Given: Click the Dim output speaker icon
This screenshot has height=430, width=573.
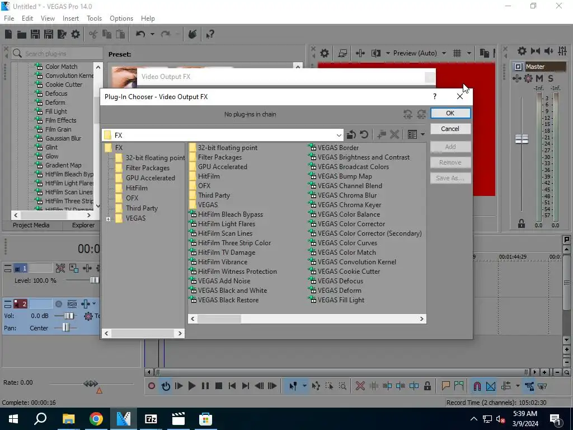Looking at the screenshot, I should click(548, 51).
